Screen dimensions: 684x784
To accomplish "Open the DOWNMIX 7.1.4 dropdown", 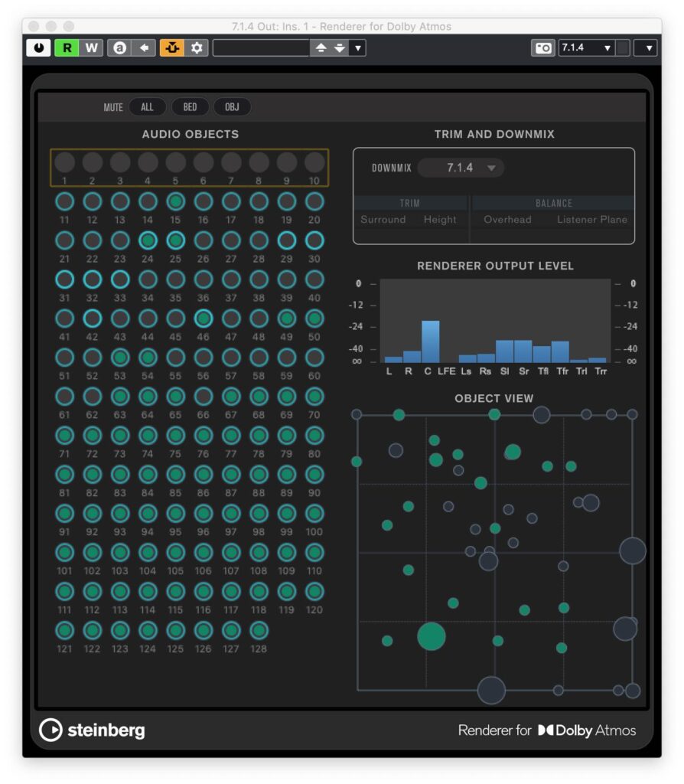I will click(x=460, y=168).
